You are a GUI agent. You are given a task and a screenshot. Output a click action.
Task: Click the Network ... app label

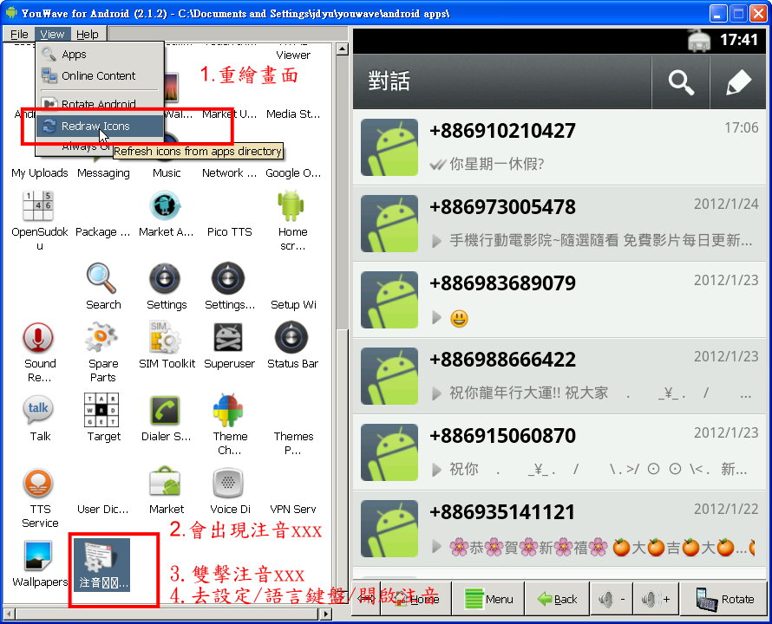(x=230, y=172)
